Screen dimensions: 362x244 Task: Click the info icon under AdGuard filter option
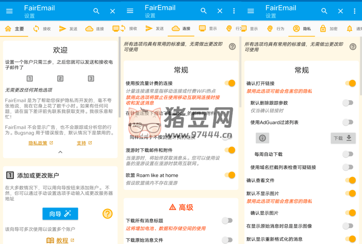tap(262, 138)
